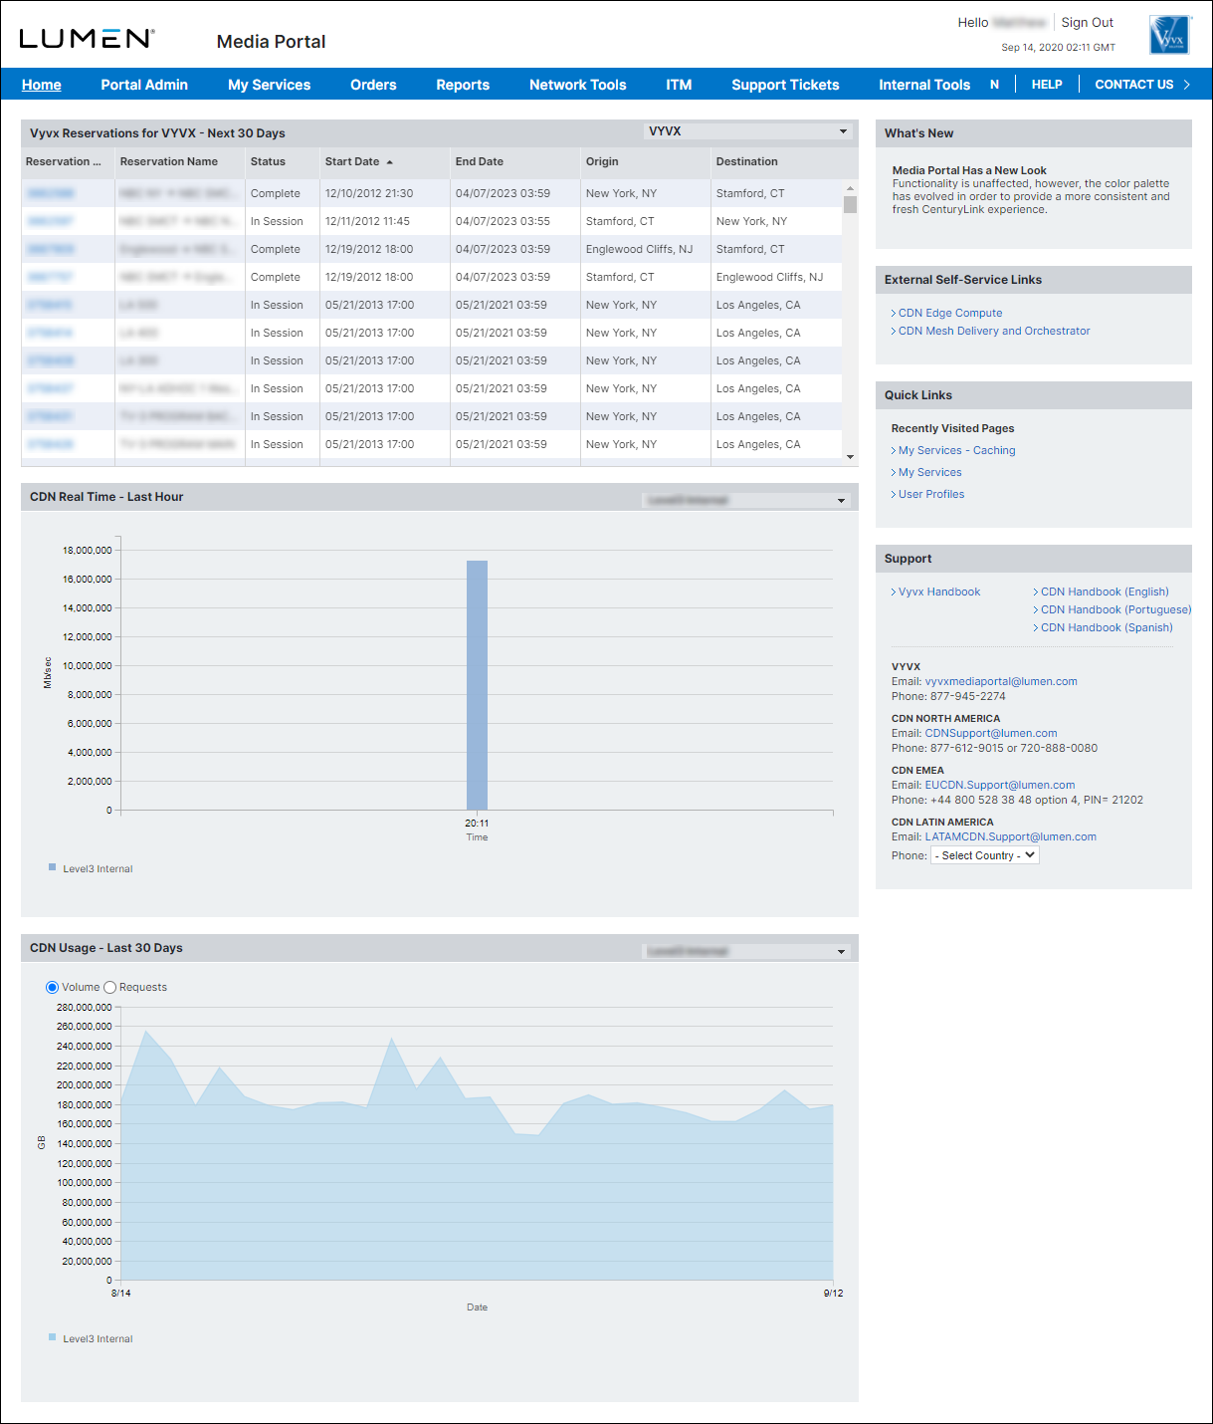The width and height of the screenshot is (1213, 1424).
Task: Open CDN Handbook (Spanish) link
Action: (x=1107, y=627)
